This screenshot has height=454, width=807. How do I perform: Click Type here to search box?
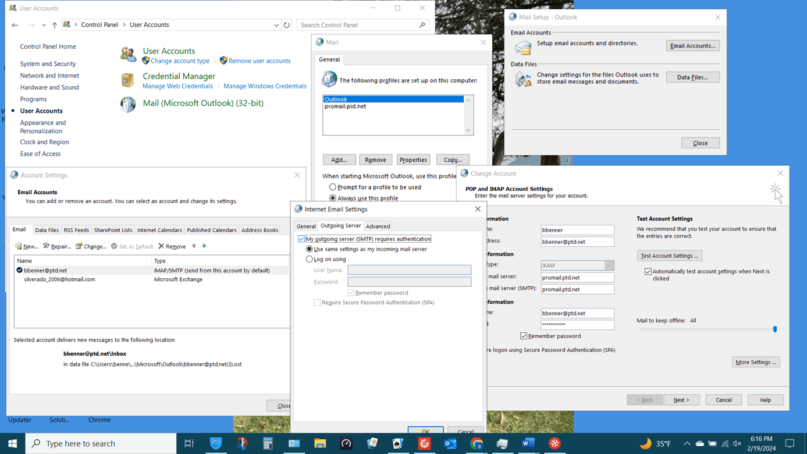tap(101, 444)
